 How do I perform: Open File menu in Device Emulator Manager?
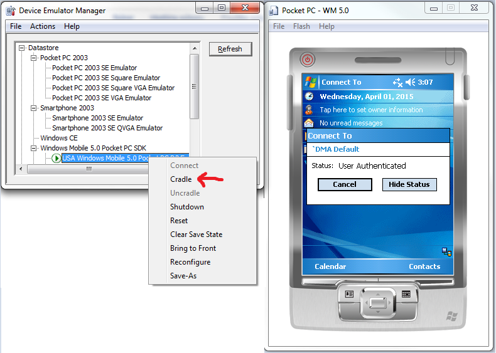pos(16,26)
